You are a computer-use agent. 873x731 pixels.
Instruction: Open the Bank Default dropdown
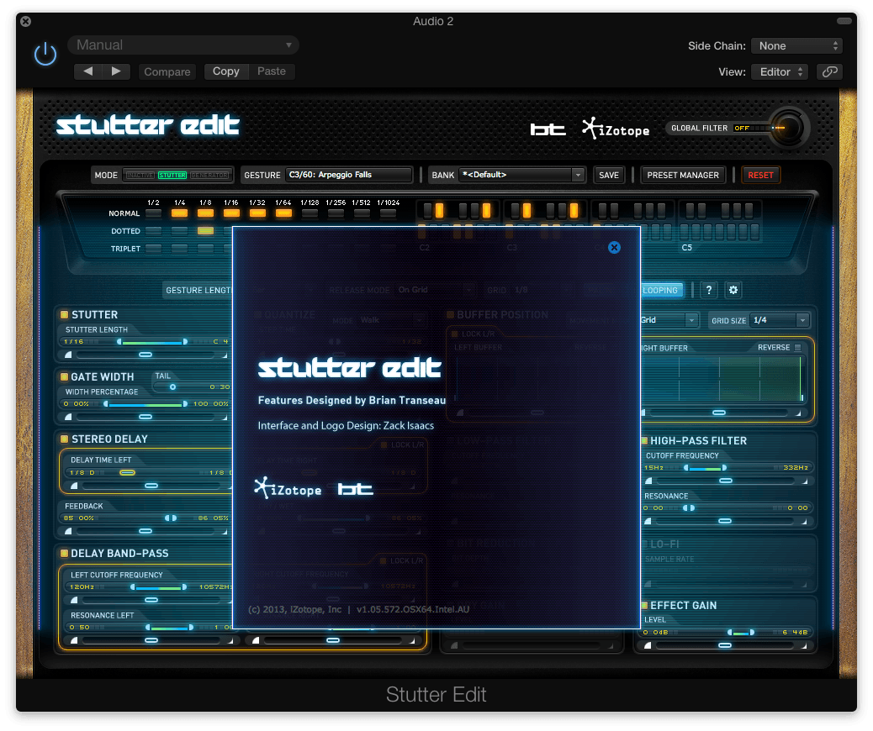[x=522, y=175]
